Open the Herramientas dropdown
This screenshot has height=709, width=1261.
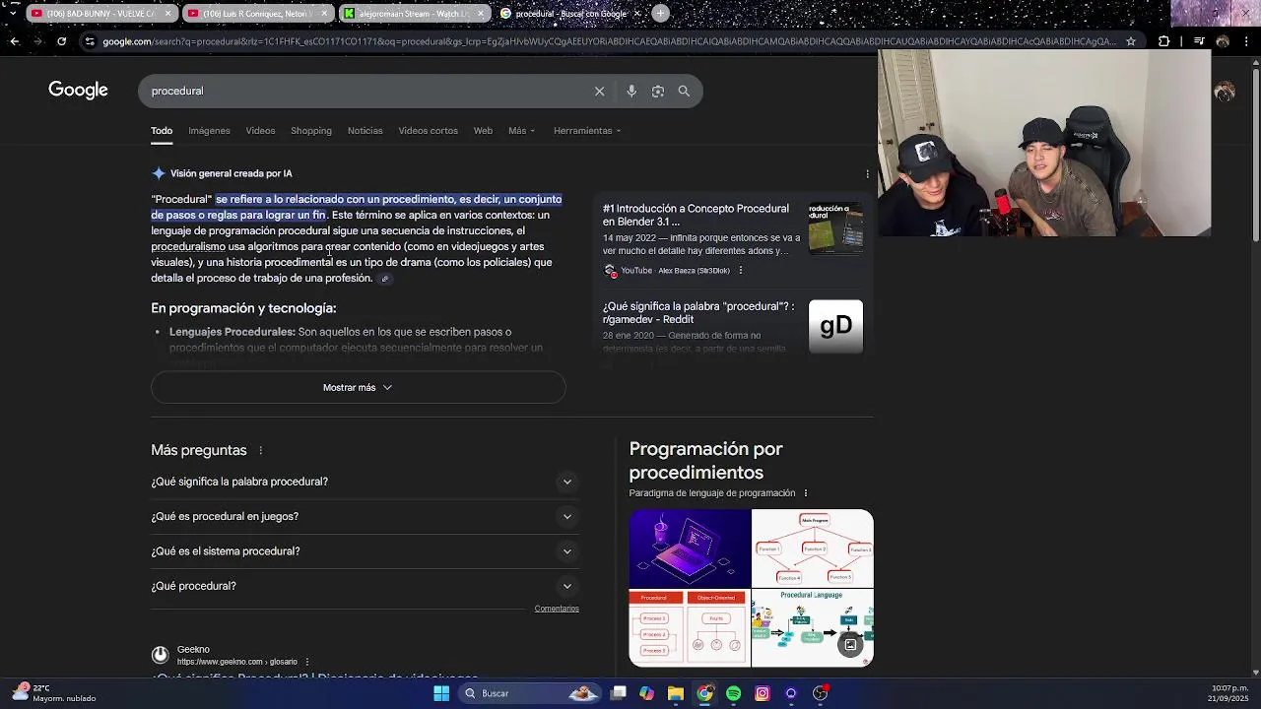(587, 131)
